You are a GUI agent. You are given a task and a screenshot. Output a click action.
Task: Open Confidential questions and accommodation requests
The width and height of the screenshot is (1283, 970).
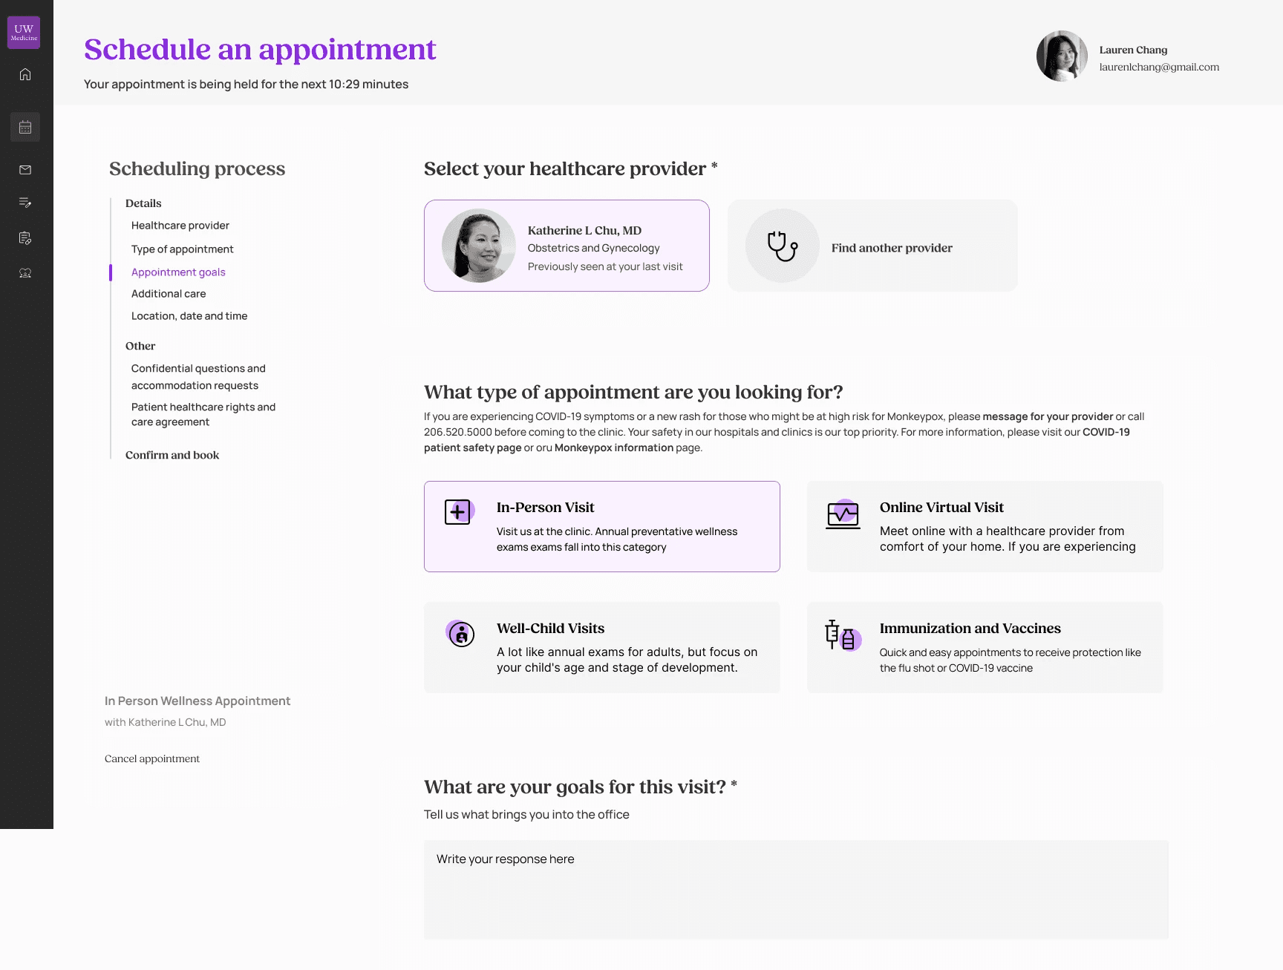(x=198, y=377)
